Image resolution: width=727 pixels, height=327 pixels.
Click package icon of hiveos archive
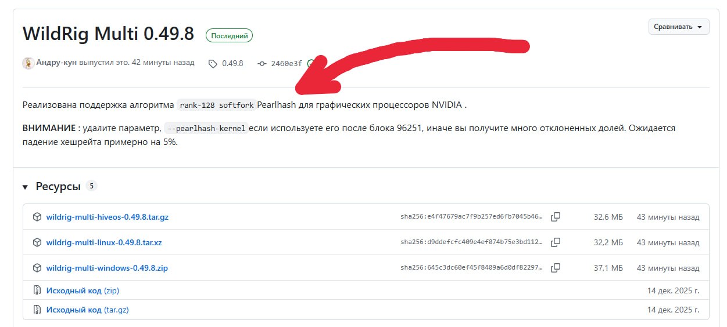37,217
